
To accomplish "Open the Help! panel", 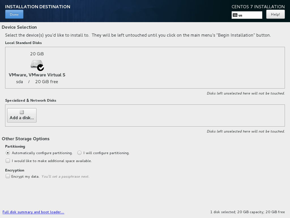I will (275, 14).
